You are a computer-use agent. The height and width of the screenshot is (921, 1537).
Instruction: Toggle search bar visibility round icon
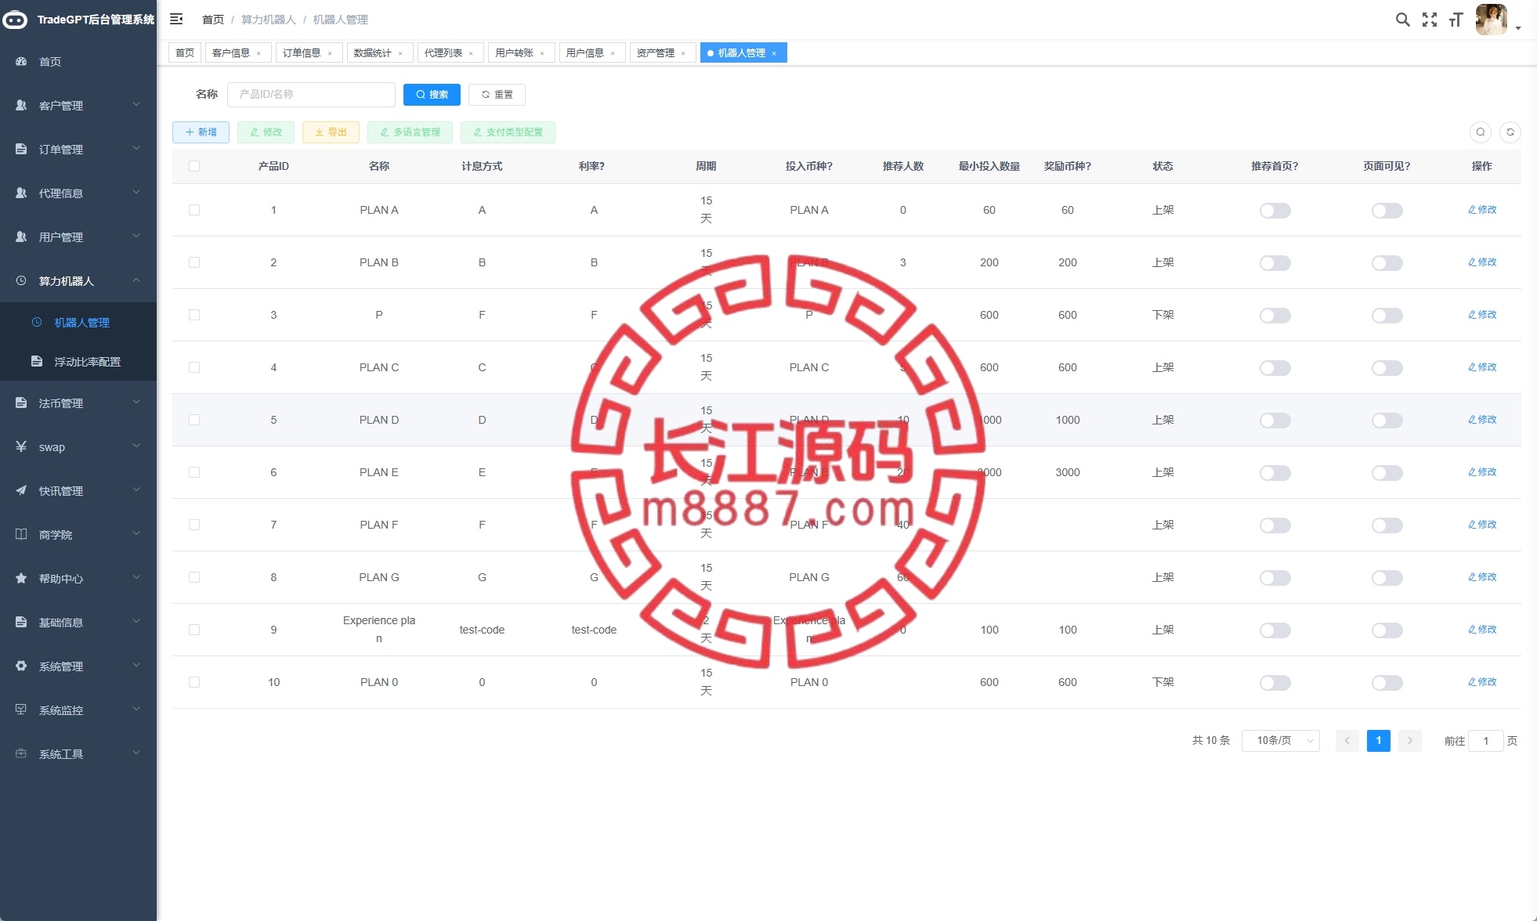click(1481, 132)
